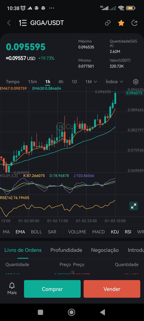Viewport: 144px width, 321px height.
Task: Tap the current price 0.095595
Action: tap(26, 47)
